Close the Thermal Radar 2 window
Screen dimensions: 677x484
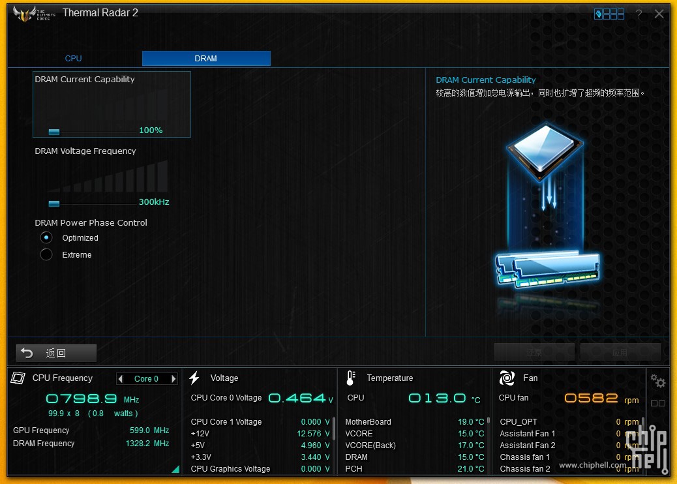coord(659,14)
